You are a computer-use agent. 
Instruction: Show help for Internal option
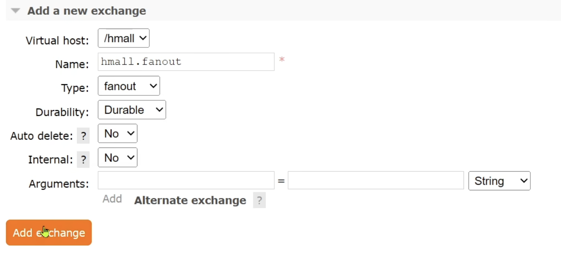(x=83, y=160)
